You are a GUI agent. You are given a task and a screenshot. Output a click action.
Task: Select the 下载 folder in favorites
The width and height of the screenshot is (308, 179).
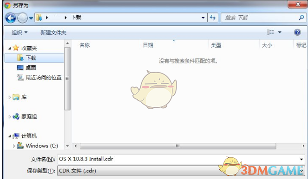click(34, 58)
